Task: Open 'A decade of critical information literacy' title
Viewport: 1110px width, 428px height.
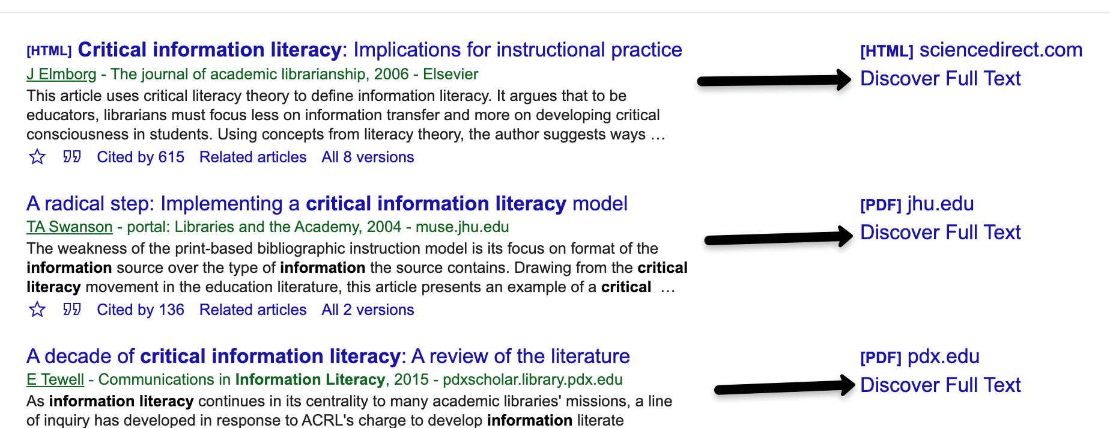Action: point(328,356)
